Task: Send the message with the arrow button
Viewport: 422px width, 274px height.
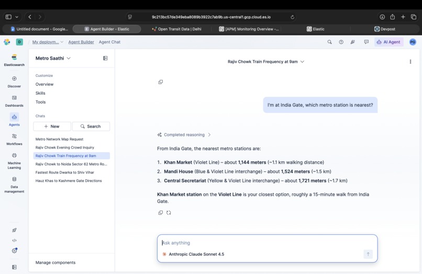Action: pos(368,254)
